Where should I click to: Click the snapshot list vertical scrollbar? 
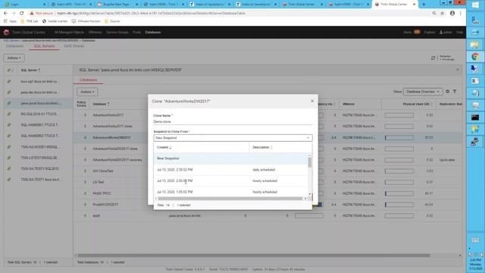(310, 162)
